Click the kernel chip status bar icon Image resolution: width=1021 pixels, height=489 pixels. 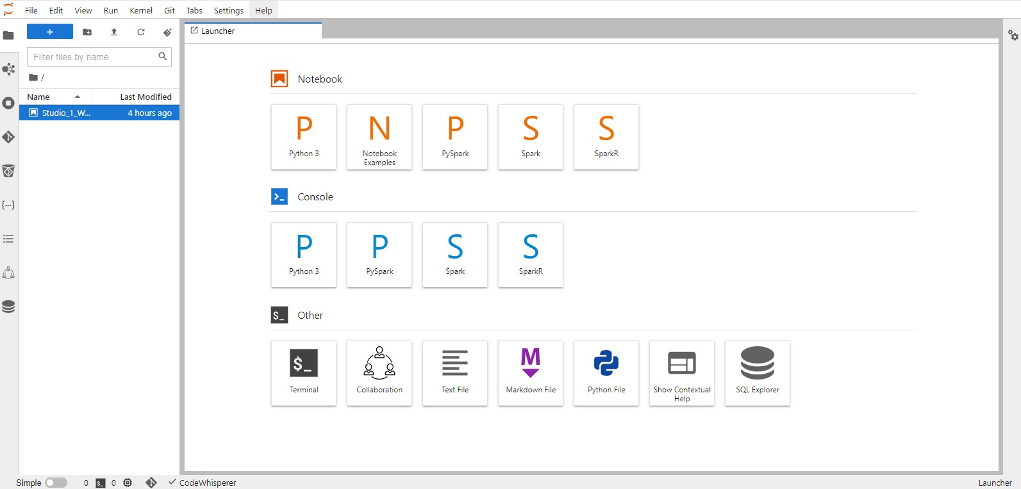[x=128, y=483]
